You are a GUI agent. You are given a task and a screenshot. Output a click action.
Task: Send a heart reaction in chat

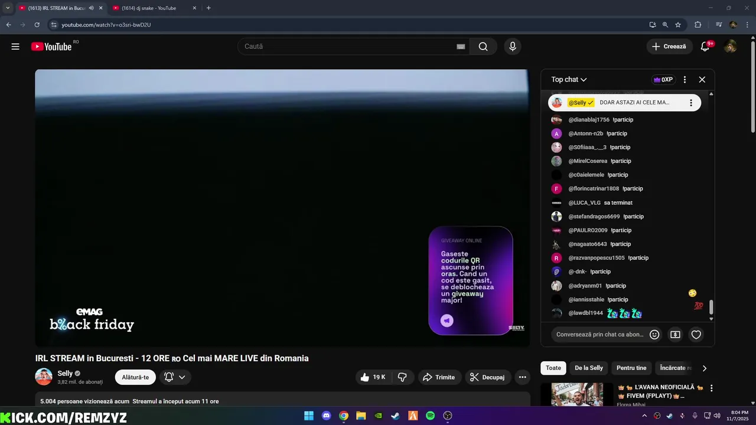(696, 335)
